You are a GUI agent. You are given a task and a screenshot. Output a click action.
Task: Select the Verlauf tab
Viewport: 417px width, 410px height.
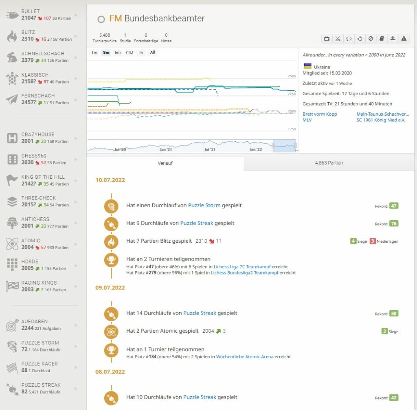tap(165, 163)
